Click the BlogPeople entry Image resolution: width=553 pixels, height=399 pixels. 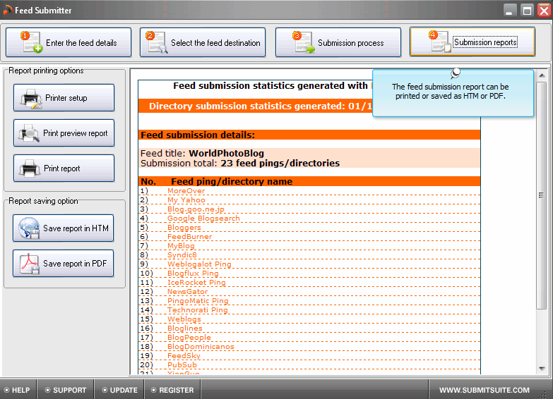coord(189,337)
